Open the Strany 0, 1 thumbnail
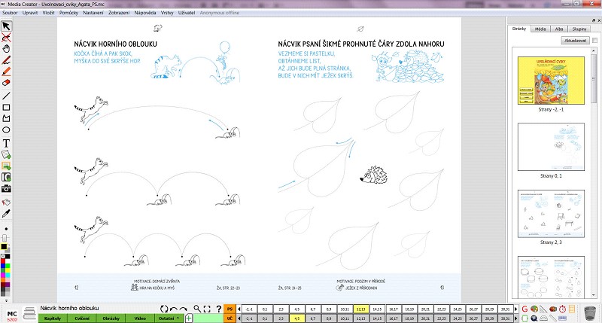Viewport: 602px width, 323px height. [x=551, y=147]
